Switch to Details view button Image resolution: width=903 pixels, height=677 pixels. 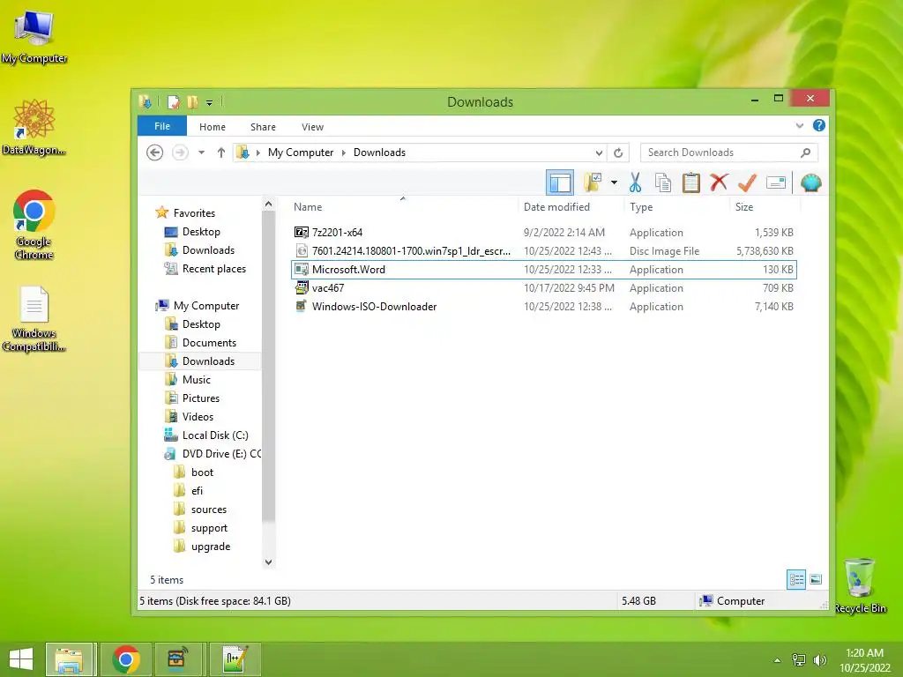pos(796,580)
